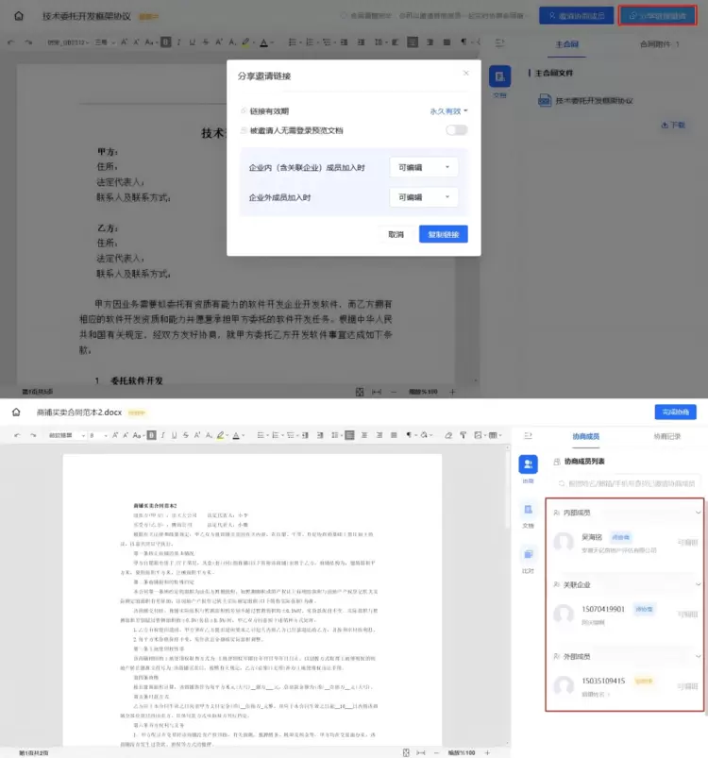Screen dimensions: 708x758
Task: Click the 复制链接 button
Action: (x=444, y=234)
